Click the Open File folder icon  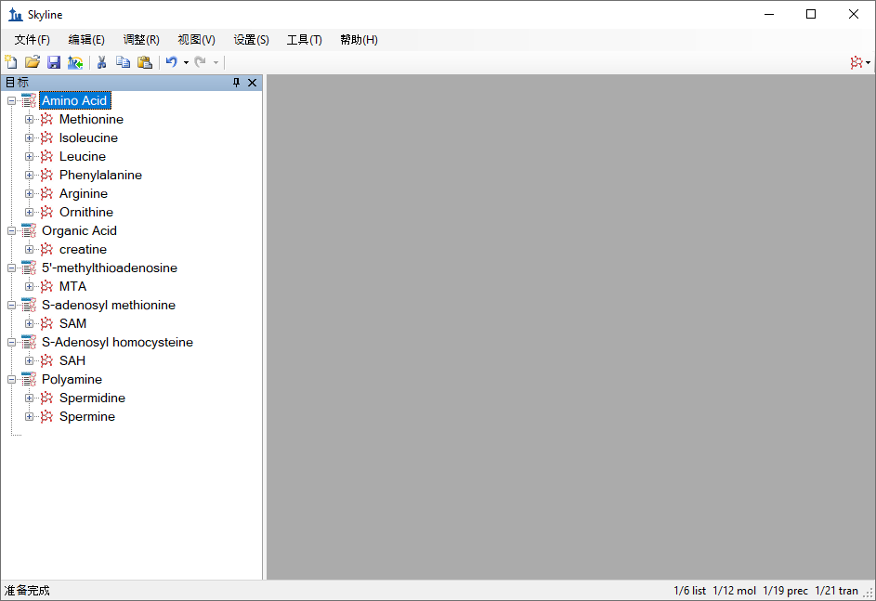[x=33, y=62]
